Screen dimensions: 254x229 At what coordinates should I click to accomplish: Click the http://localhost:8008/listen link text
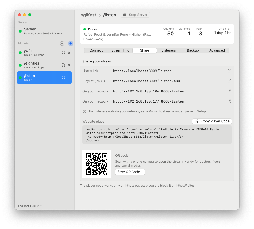coord(142,71)
